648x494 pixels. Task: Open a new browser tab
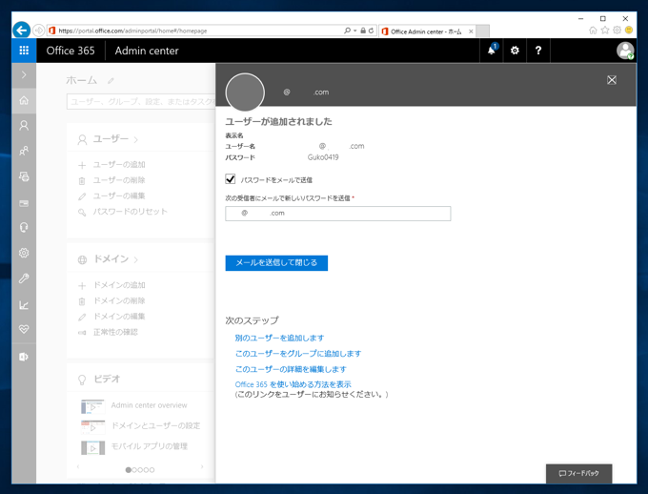(x=482, y=31)
